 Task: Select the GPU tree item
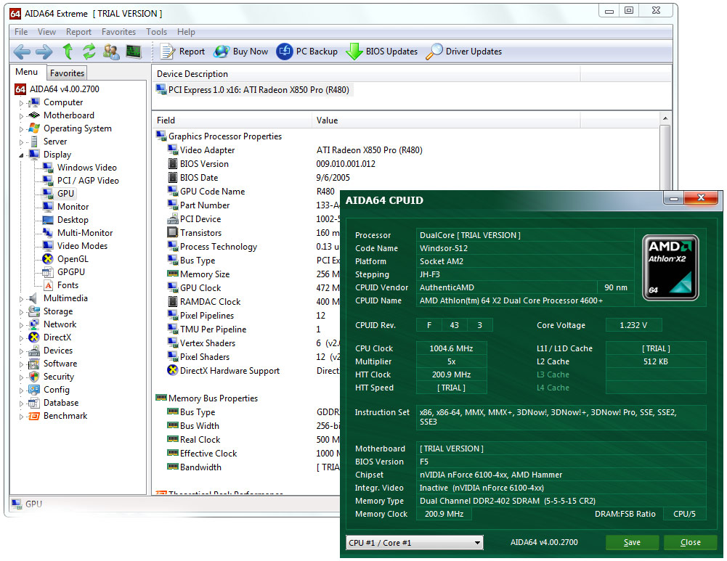coord(65,194)
